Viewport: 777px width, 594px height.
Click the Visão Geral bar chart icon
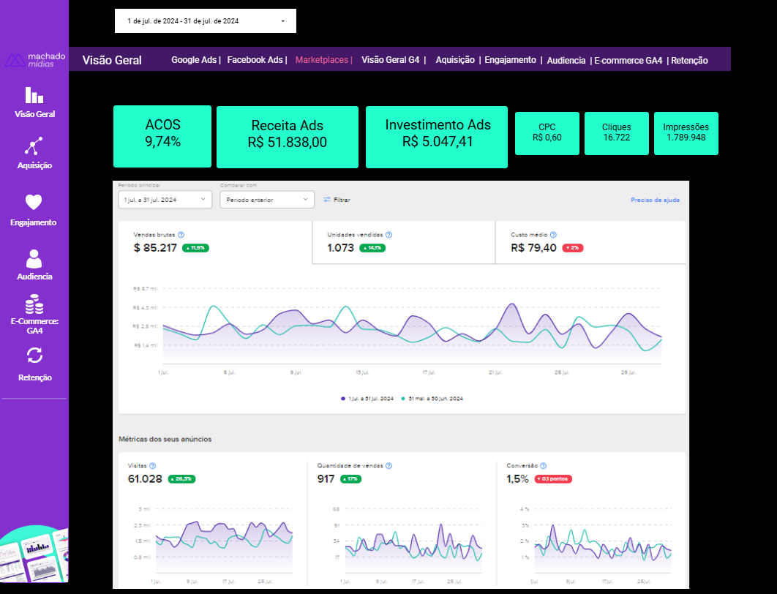point(34,95)
